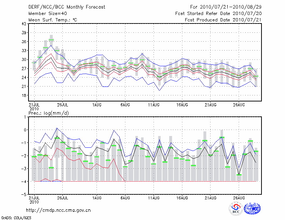Click the Prec.: log(mm/d) label
Viewport: 285px width, 220px height.
point(49,113)
